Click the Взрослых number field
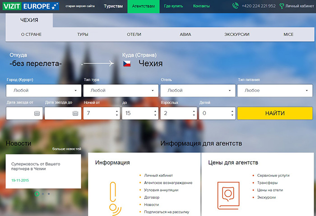Image resolution: width=316 pixels, height=216 pixels. pyautogui.click(x=176, y=113)
